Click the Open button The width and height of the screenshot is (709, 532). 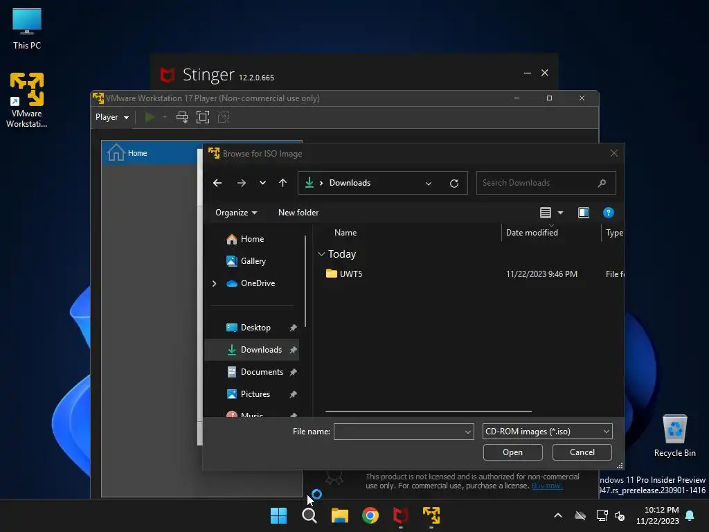click(513, 452)
